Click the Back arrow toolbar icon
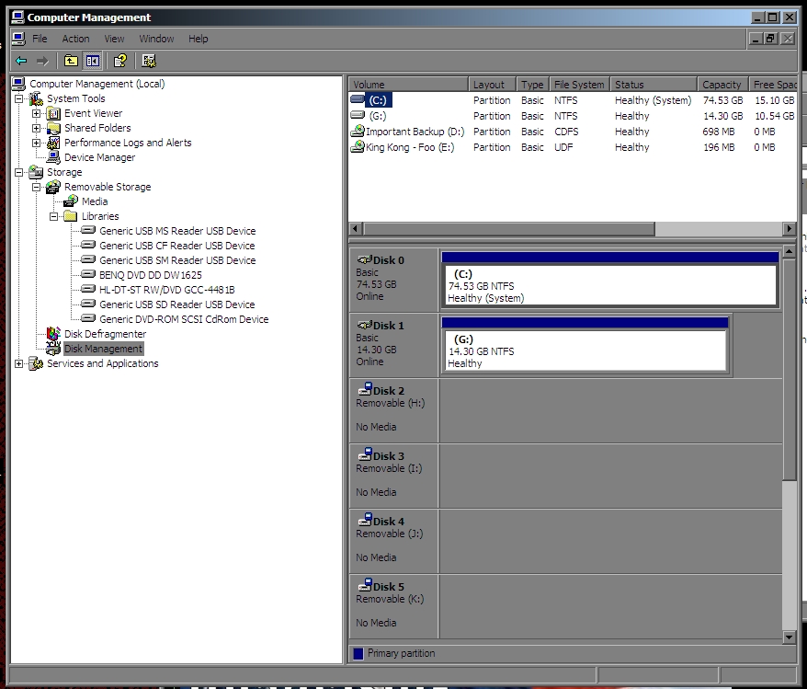Screen dimensions: 807x689 [21, 61]
